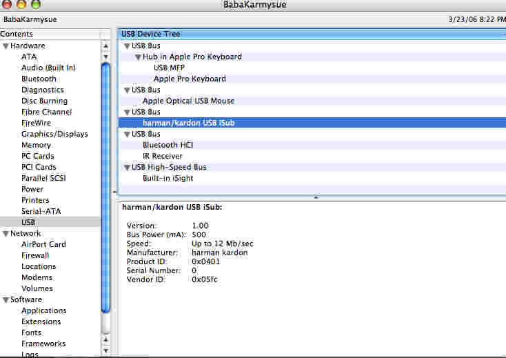Select Diagnostics in the sidebar

pos(43,90)
